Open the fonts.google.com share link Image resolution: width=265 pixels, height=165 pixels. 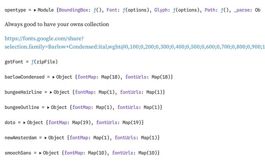[x=43, y=38]
